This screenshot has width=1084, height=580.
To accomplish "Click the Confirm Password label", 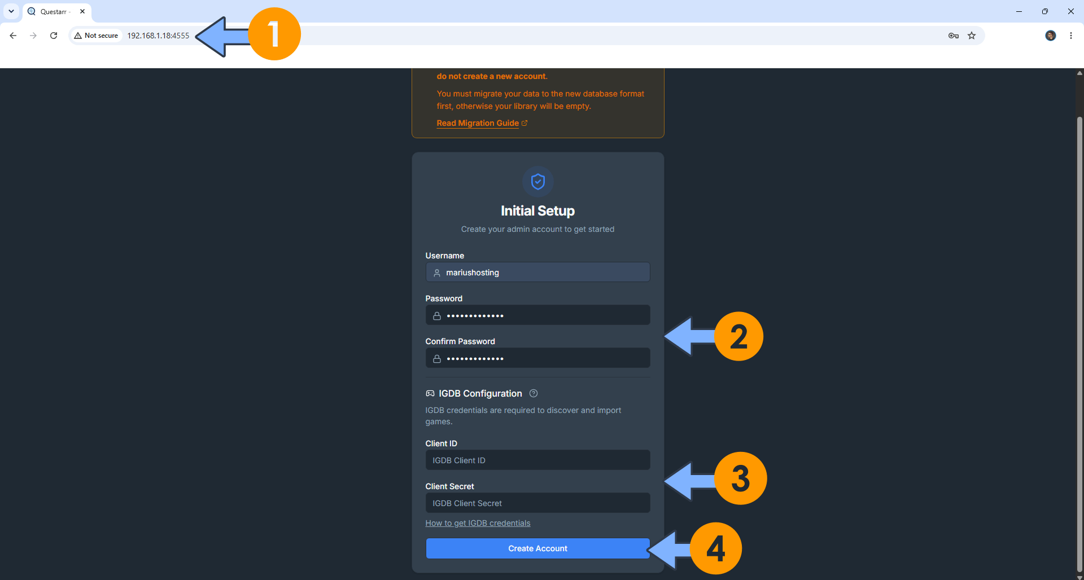I will coord(460,341).
